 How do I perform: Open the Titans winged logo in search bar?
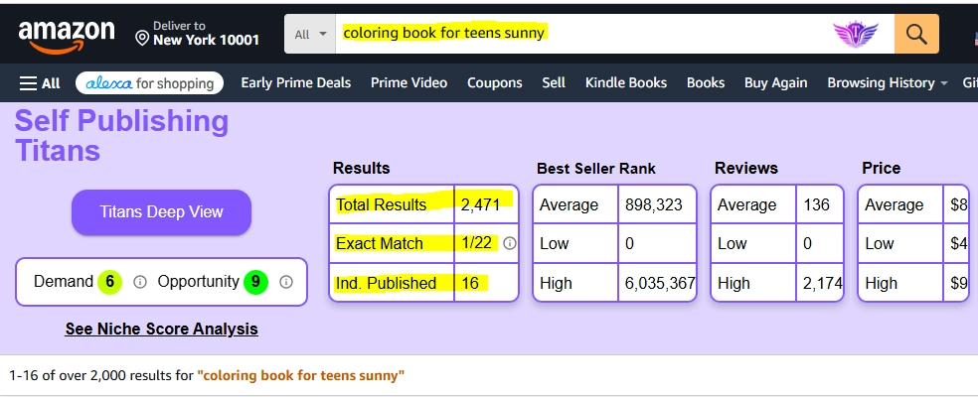[x=856, y=34]
